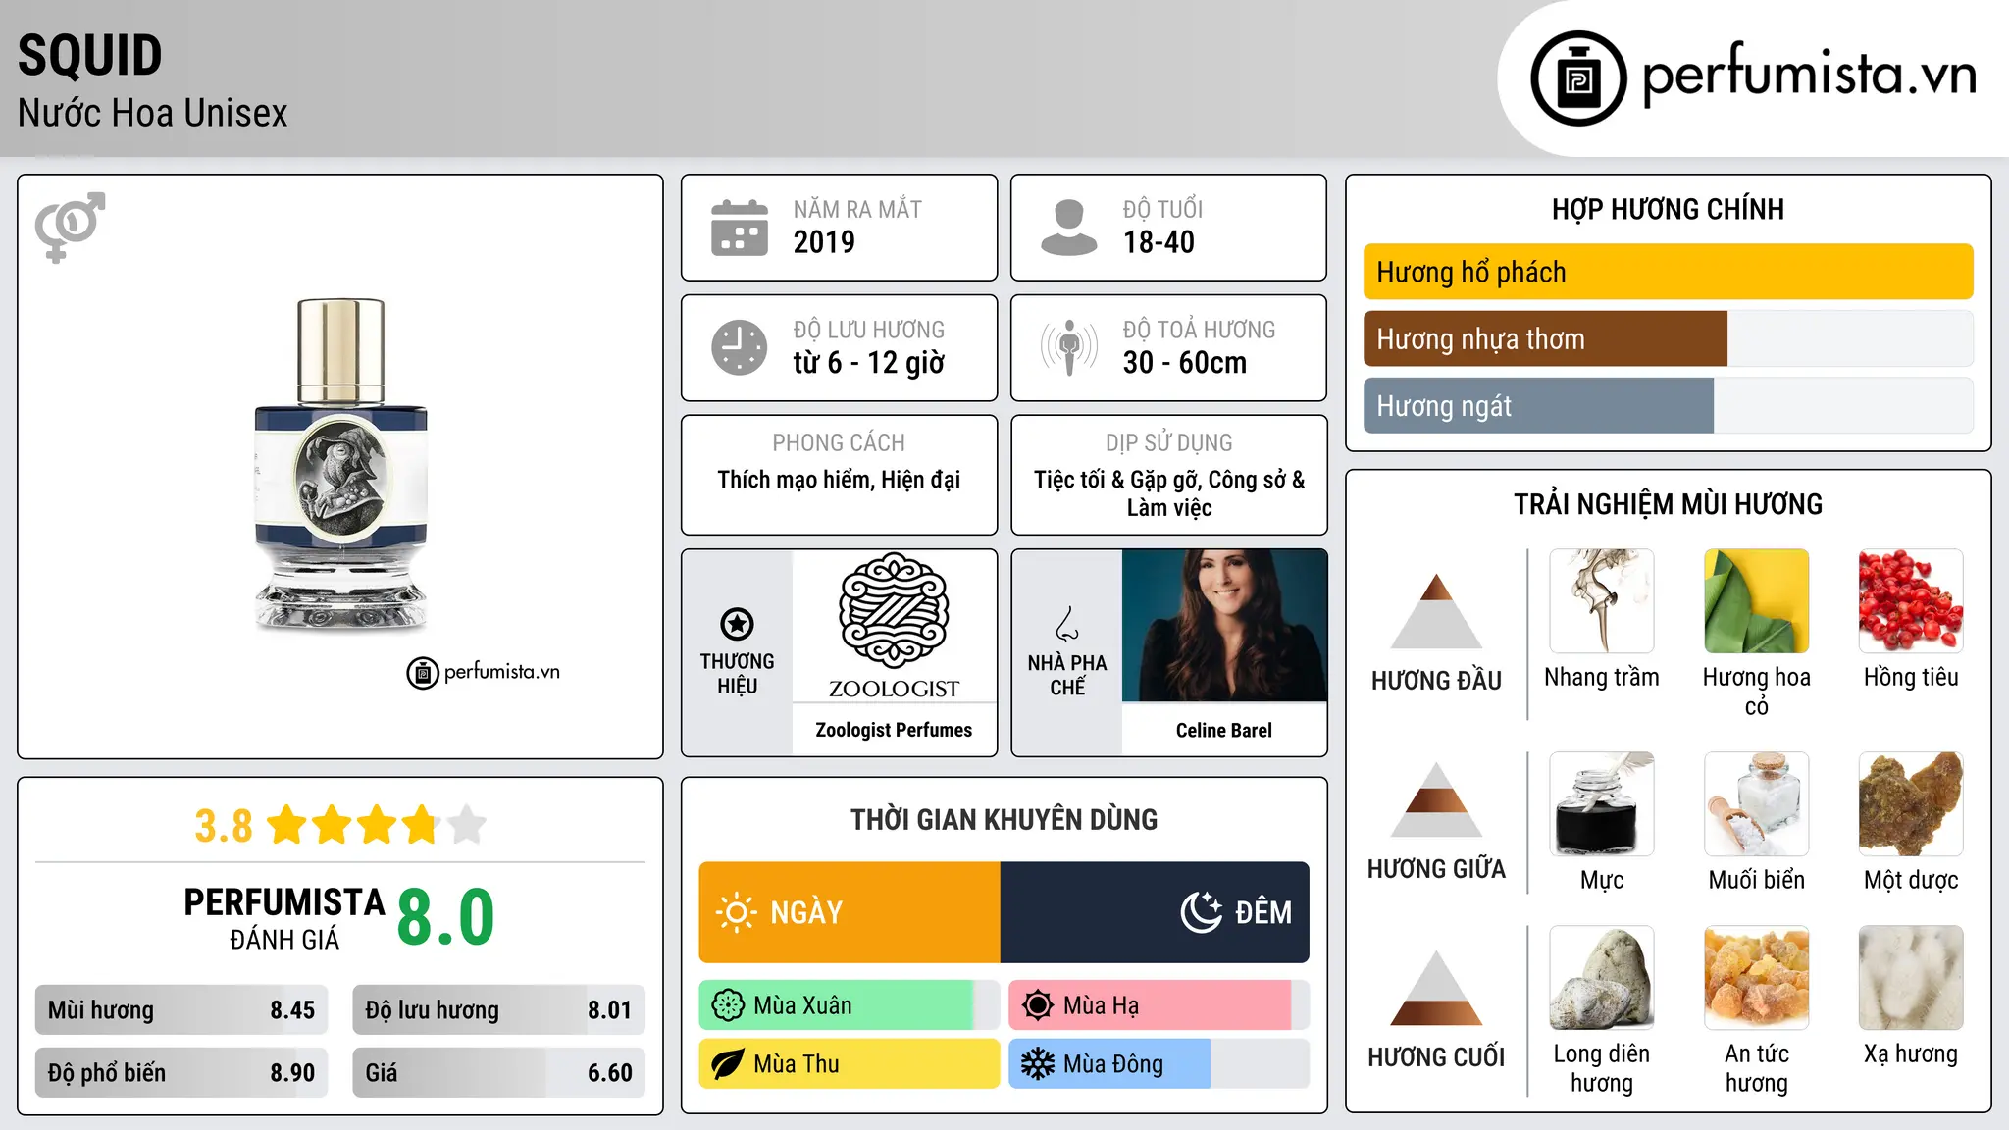Select the Long diên hương note image
The height and width of the screenshot is (1130, 2009).
(1602, 978)
